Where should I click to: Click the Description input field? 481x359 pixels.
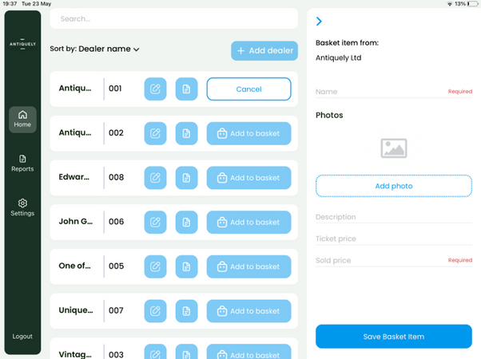394,217
